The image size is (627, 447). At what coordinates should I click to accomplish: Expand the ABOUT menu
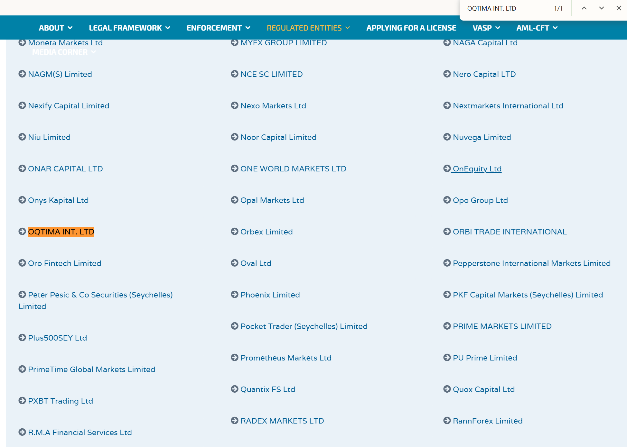[x=56, y=28]
